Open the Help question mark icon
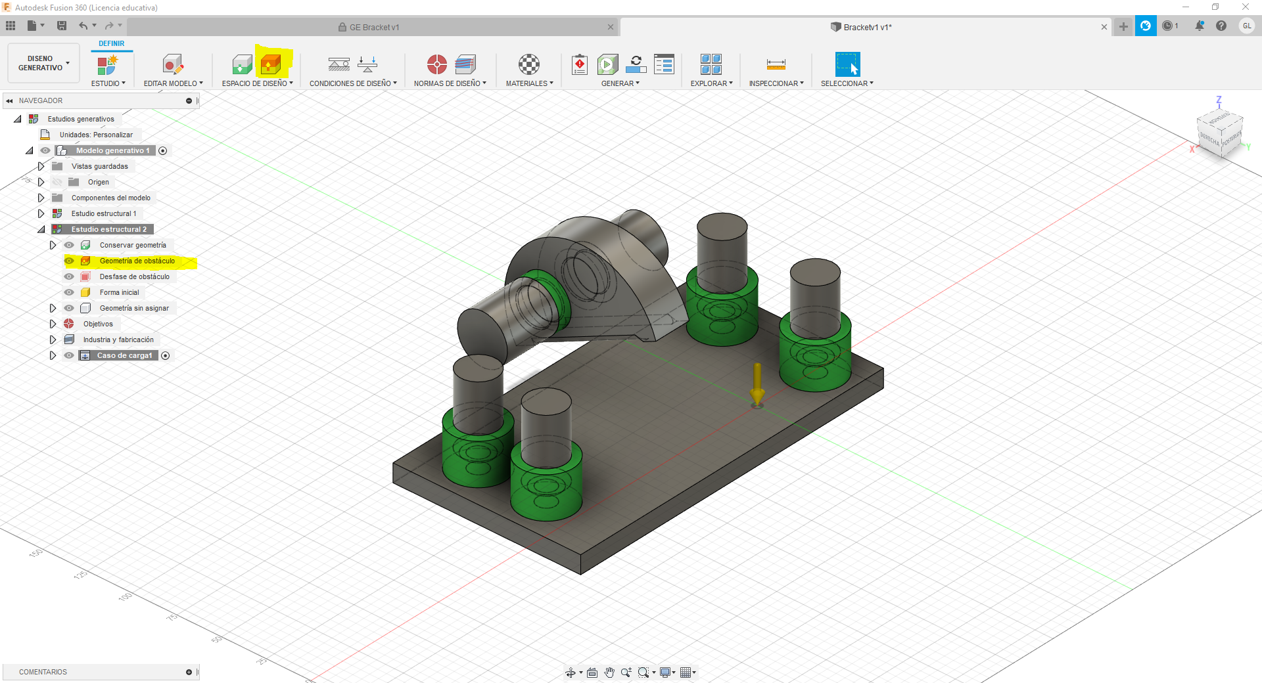The height and width of the screenshot is (683, 1262). coord(1221,26)
